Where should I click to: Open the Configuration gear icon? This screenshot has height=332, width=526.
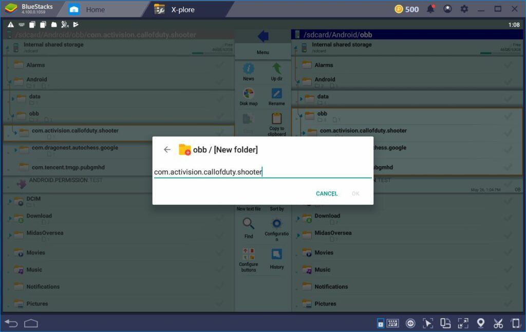pyautogui.click(x=277, y=223)
